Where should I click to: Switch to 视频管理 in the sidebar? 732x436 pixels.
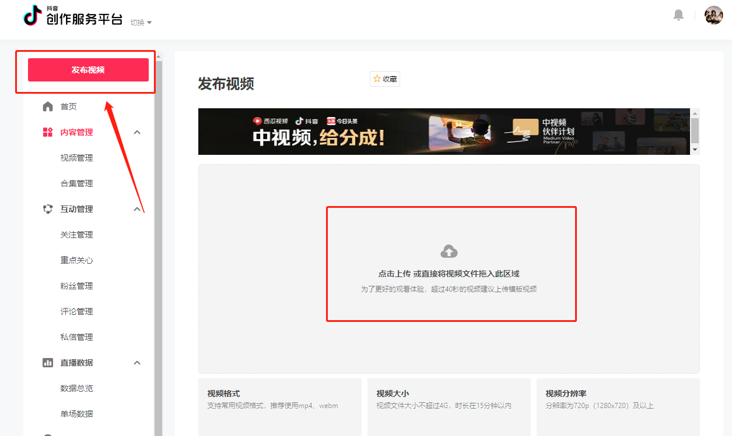[x=77, y=158]
